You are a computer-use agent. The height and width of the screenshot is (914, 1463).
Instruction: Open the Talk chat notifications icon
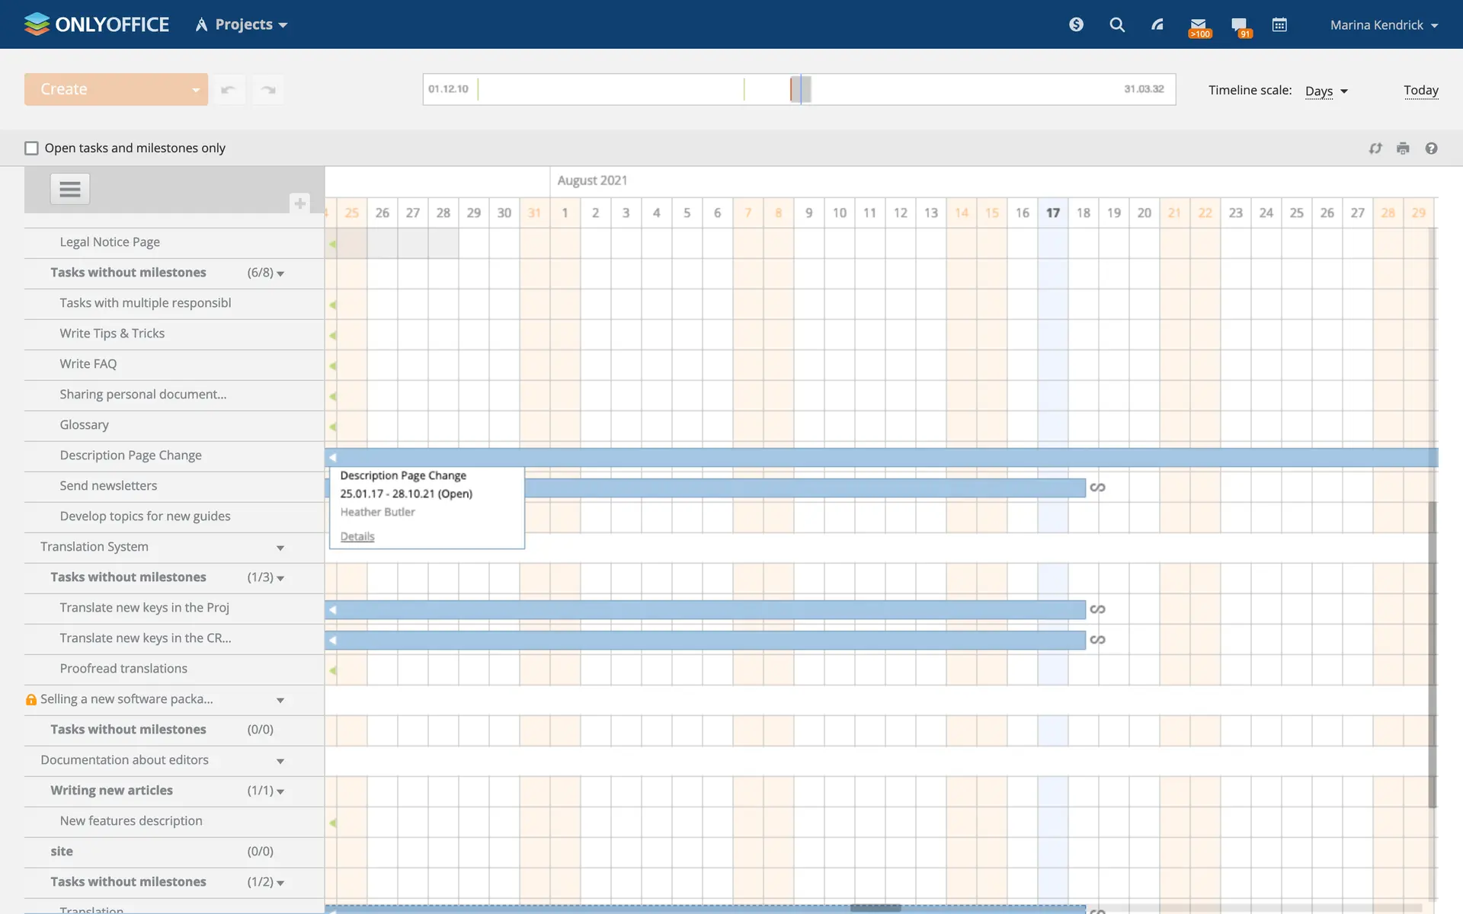click(1241, 24)
